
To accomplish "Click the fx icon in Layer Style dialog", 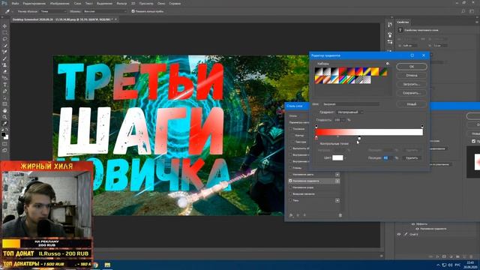I will (x=291, y=215).
